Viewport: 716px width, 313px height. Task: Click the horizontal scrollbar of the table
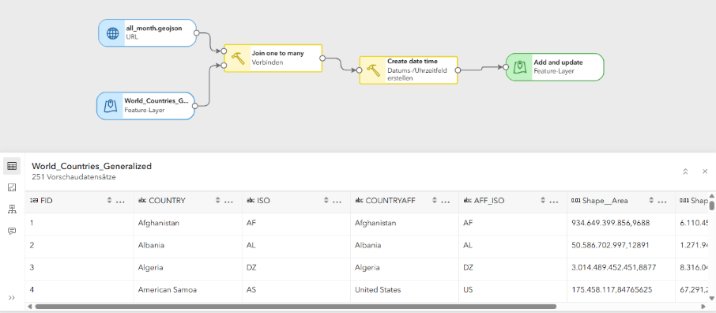click(x=296, y=307)
